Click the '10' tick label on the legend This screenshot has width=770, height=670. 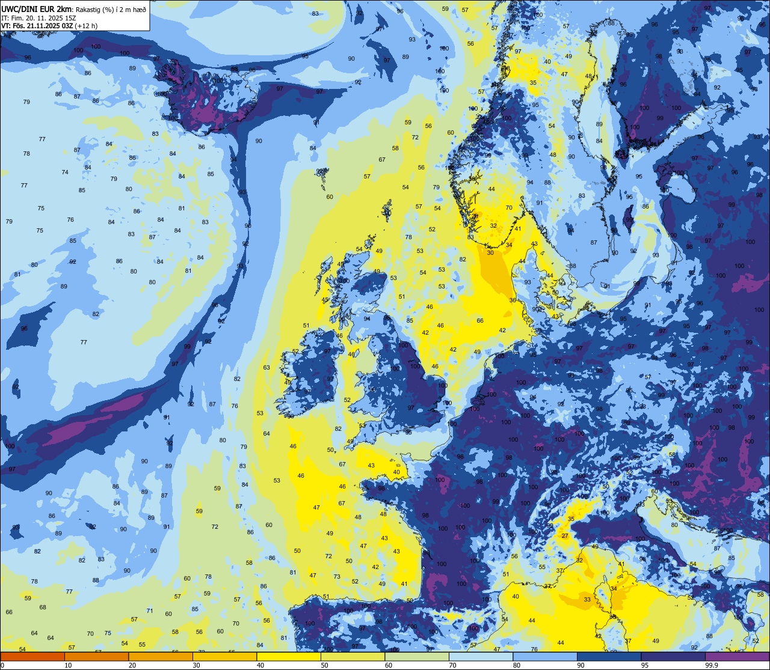point(68,665)
